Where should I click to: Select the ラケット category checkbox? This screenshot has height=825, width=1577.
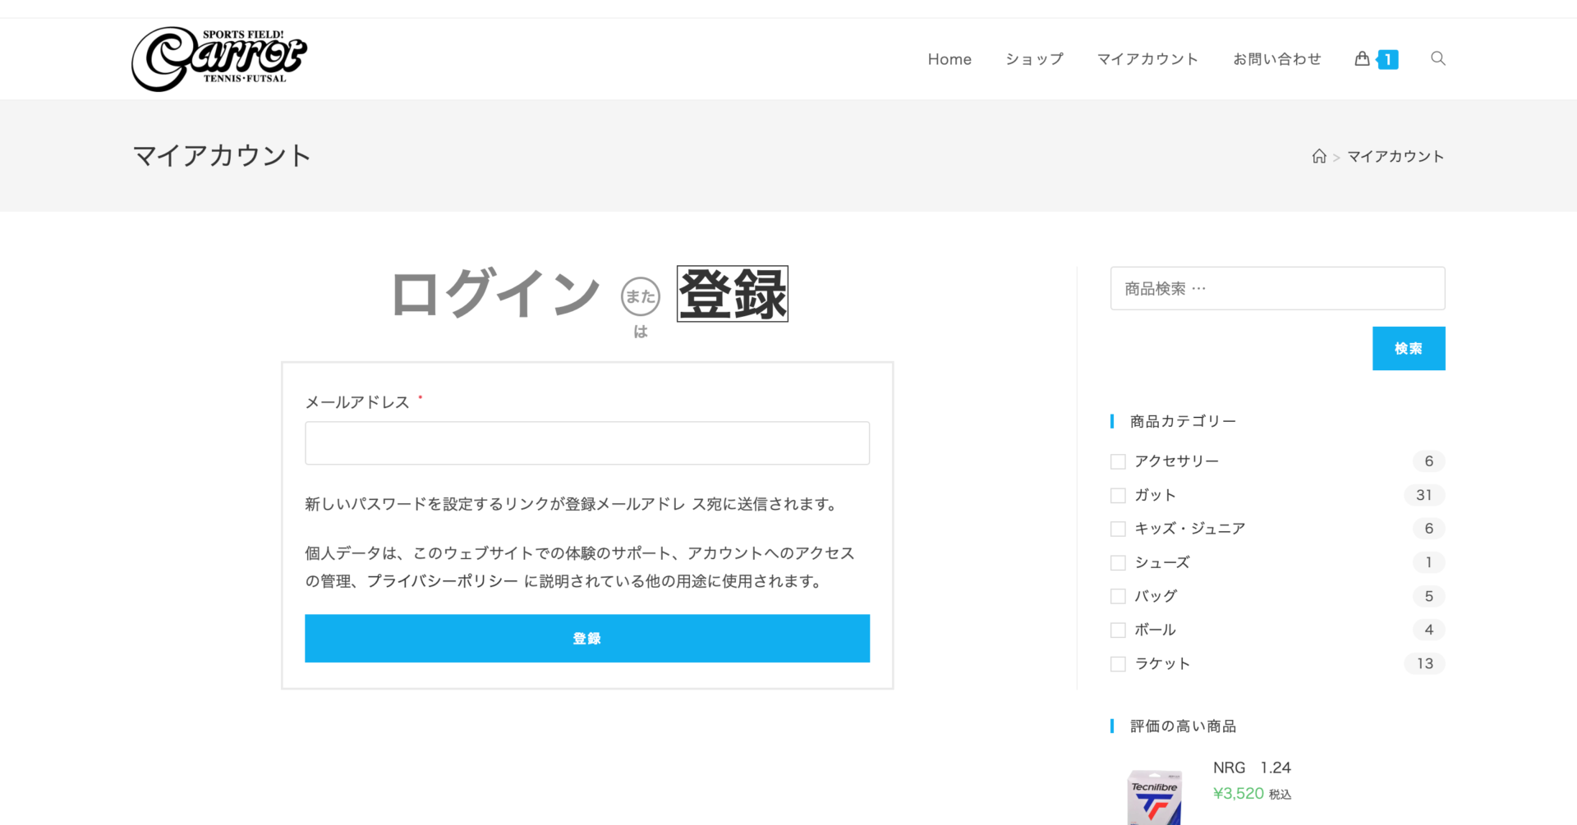1118,663
